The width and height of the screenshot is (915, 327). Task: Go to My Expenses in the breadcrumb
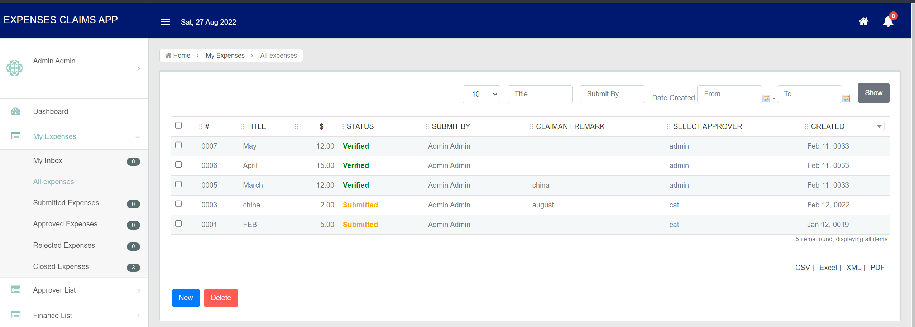pos(225,56)
